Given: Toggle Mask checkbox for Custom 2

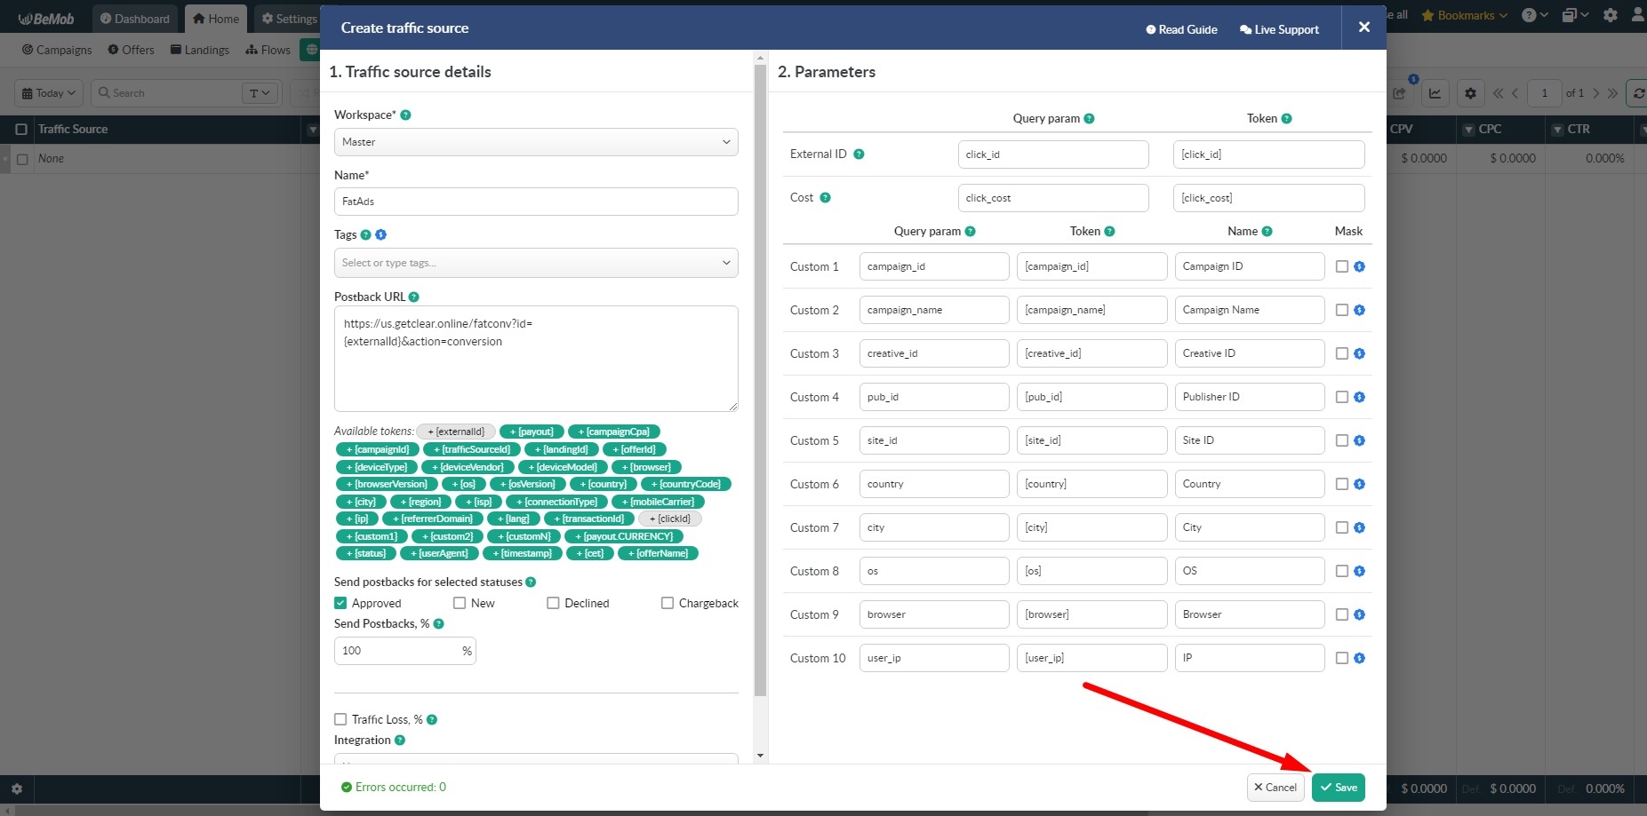Looking at the screenshot, I should (x=1342, y=310).
